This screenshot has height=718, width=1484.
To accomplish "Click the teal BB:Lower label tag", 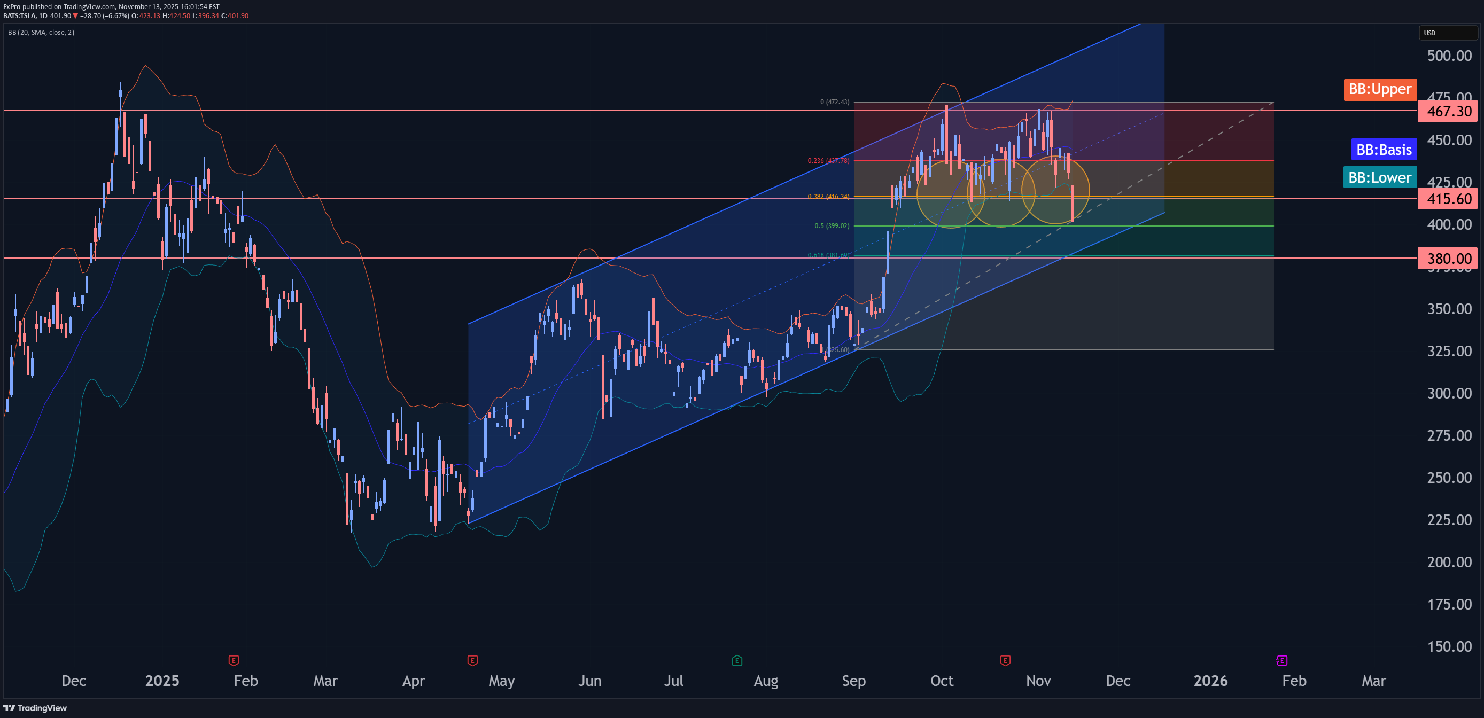I will [x=1380, y=177].
